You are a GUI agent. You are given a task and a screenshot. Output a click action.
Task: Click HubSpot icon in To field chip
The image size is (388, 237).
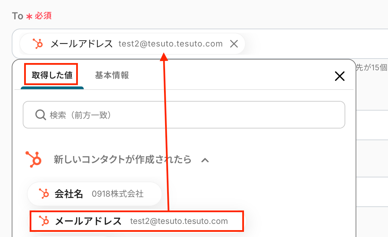pyautogui.click(x=38, y=44)
